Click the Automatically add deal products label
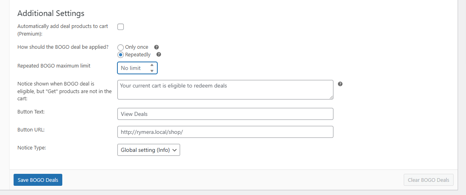Viewport: 466px width, 195px height. [x=63, y=26]
